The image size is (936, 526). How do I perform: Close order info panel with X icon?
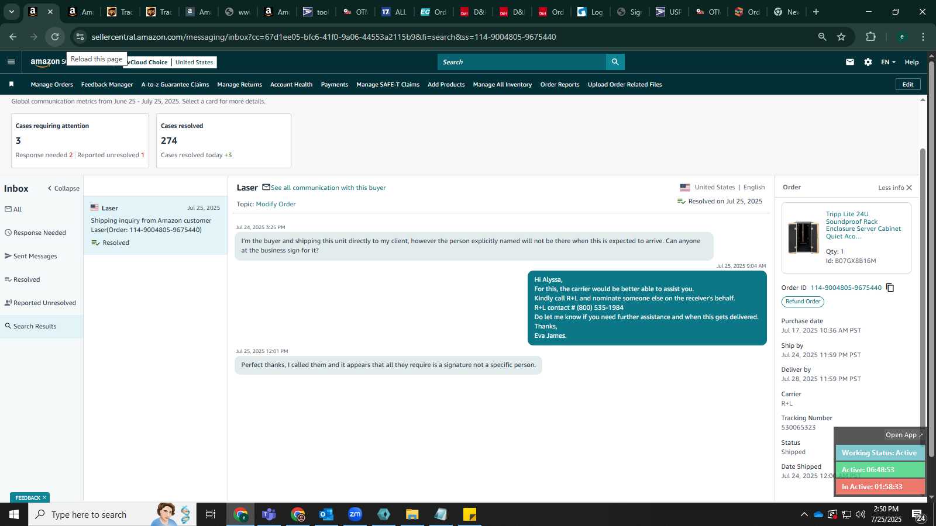(x=909, y=188)
